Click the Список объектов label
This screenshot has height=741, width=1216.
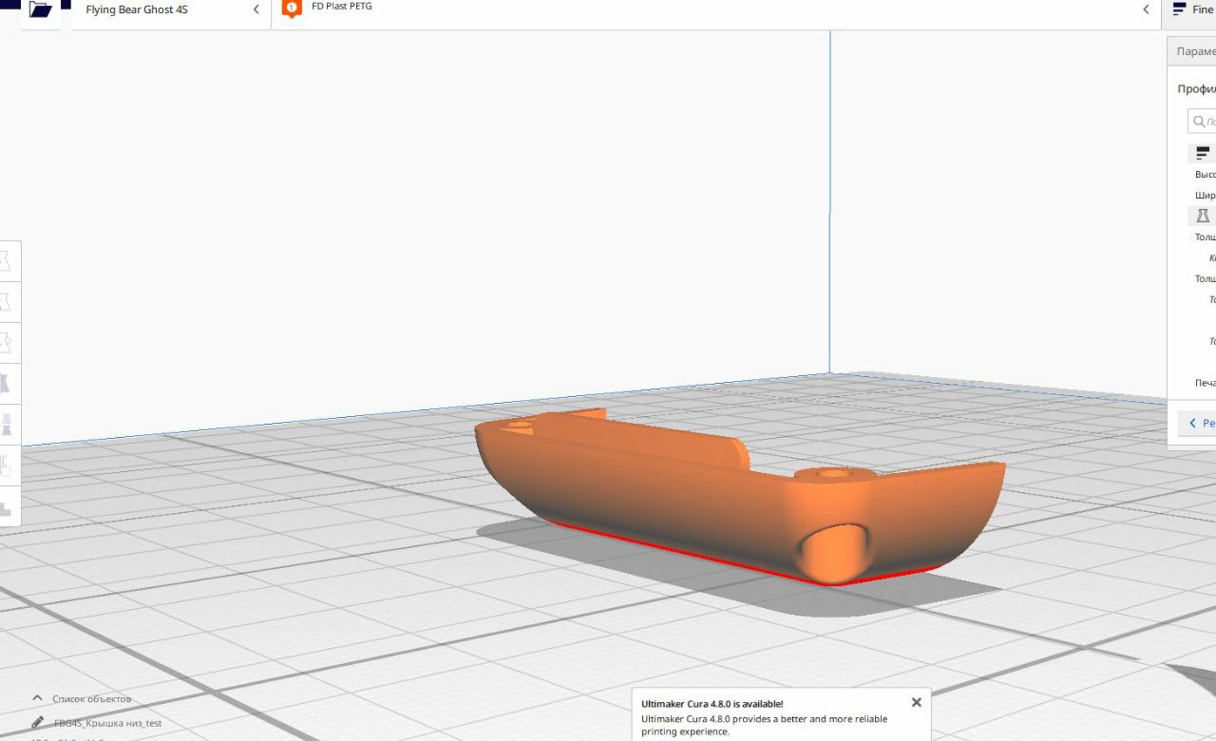[x=92, y=699]
